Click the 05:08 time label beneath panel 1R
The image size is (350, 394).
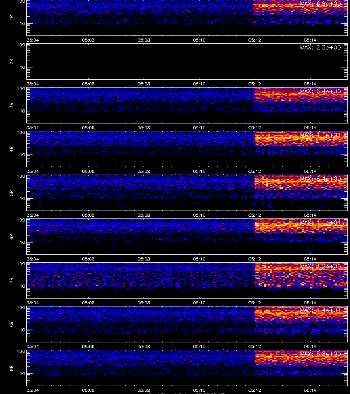(143, 40)
